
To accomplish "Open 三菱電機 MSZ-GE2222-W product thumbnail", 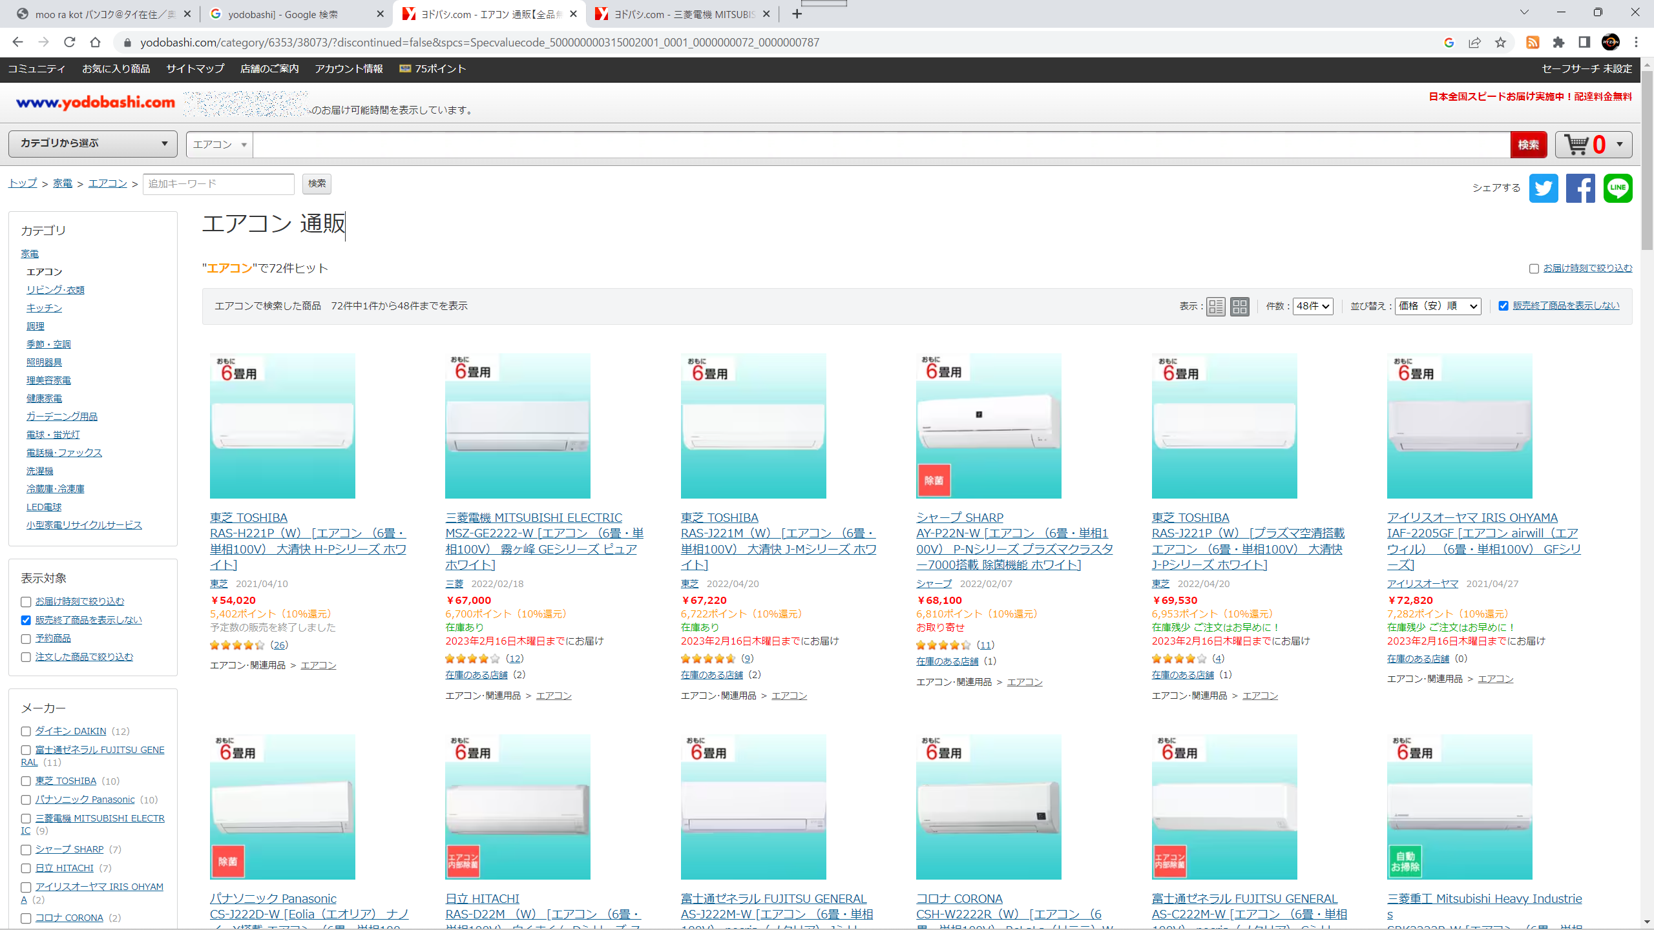I will [518, 426].
